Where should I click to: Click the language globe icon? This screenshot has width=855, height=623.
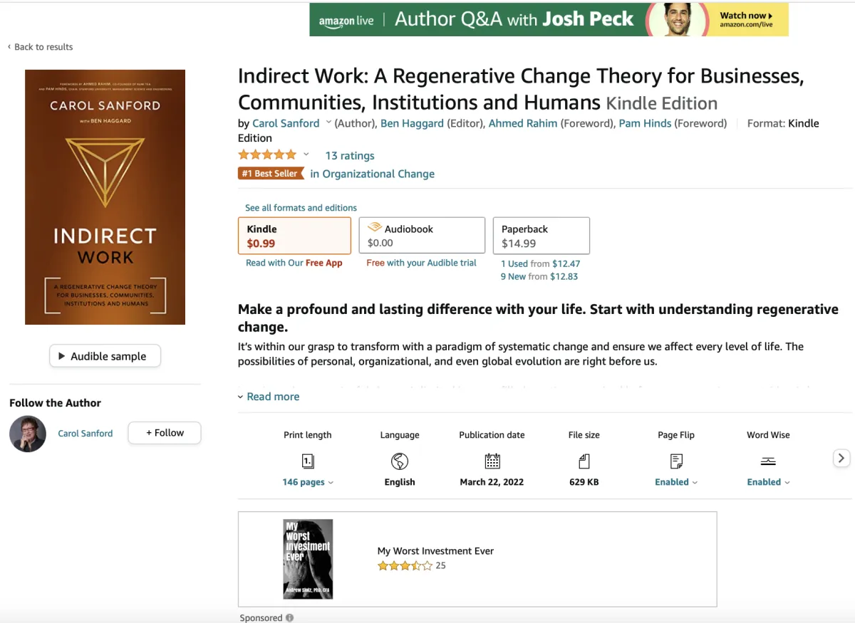[400, 461]
